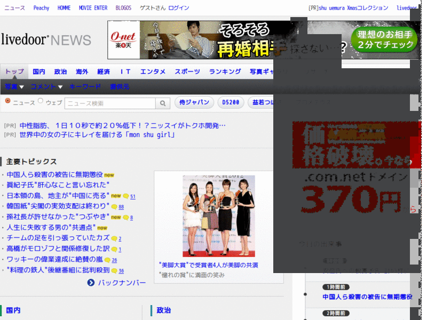Image resolution: width=427 pixels, height=320 pixels.
Task: Open headline チームの足を引っ張っていたカズ
Action: (58, 238)
